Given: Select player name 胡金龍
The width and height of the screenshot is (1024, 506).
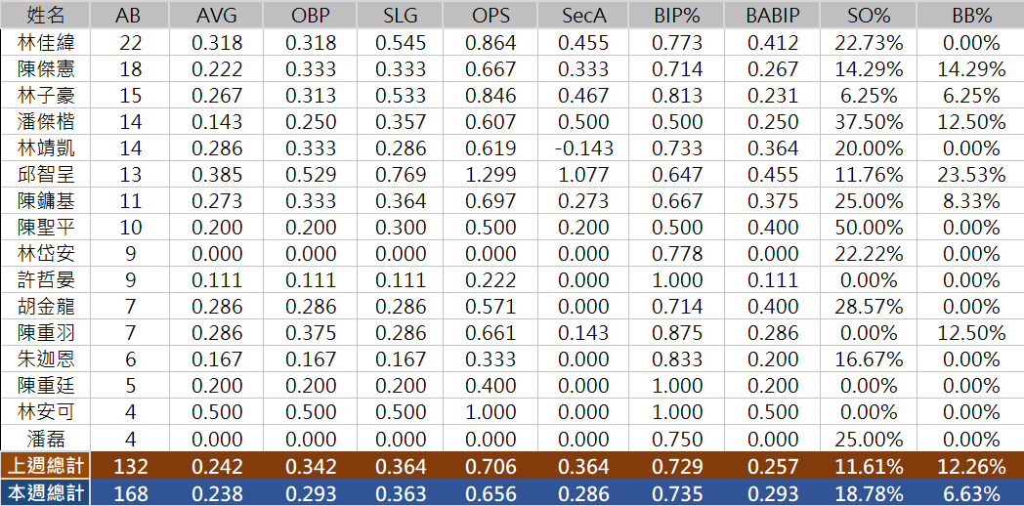Looking at the screenshot, I should [x=45, y=307].
